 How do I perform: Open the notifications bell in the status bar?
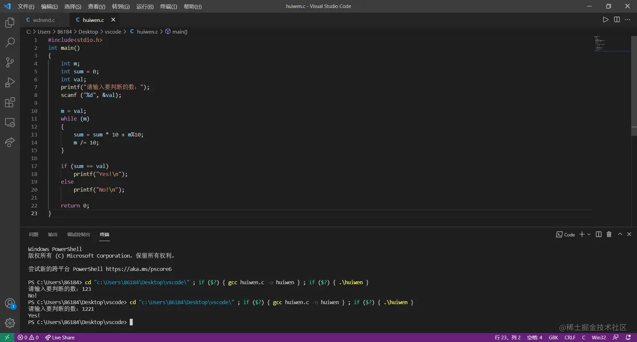point(628,337)
